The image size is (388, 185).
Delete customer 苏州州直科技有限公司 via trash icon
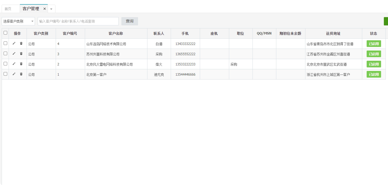21,54
